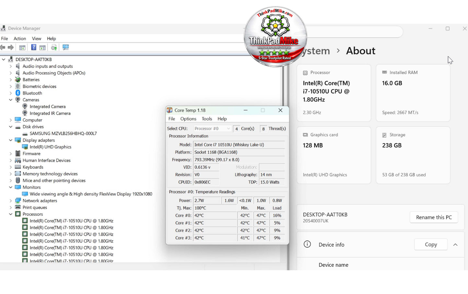Click the Batteries category icon

point(18,80)
